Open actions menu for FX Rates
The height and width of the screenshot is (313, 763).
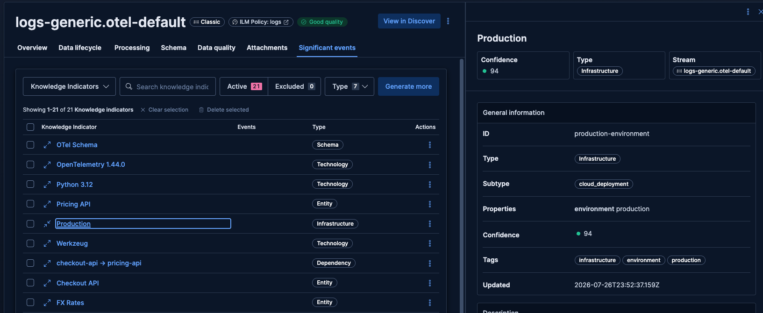(x=430, y=303)
